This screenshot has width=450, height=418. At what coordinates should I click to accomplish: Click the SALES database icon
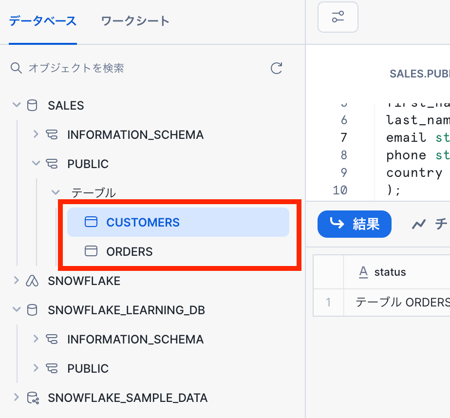pyautogui.click(x=32, y=105)
